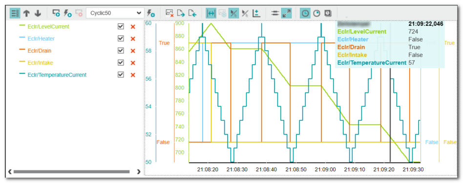Select the Eclr/Heater signal label
The image size is (463, 183).
point(41,38)
